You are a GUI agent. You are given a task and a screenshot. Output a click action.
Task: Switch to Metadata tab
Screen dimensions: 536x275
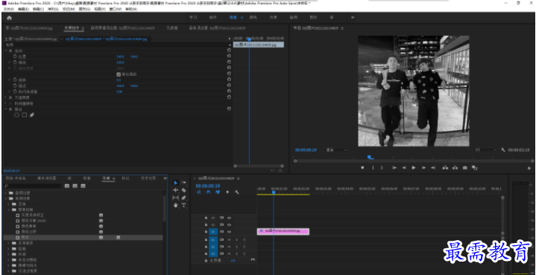172,28
